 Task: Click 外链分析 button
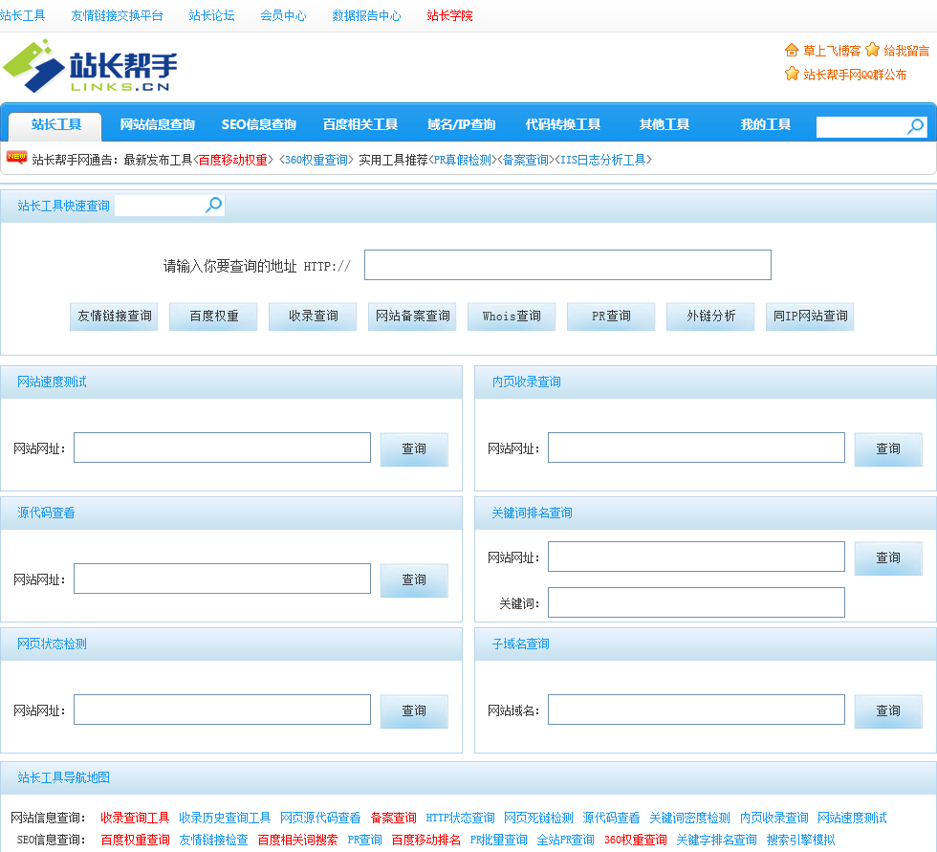[710, 317]
